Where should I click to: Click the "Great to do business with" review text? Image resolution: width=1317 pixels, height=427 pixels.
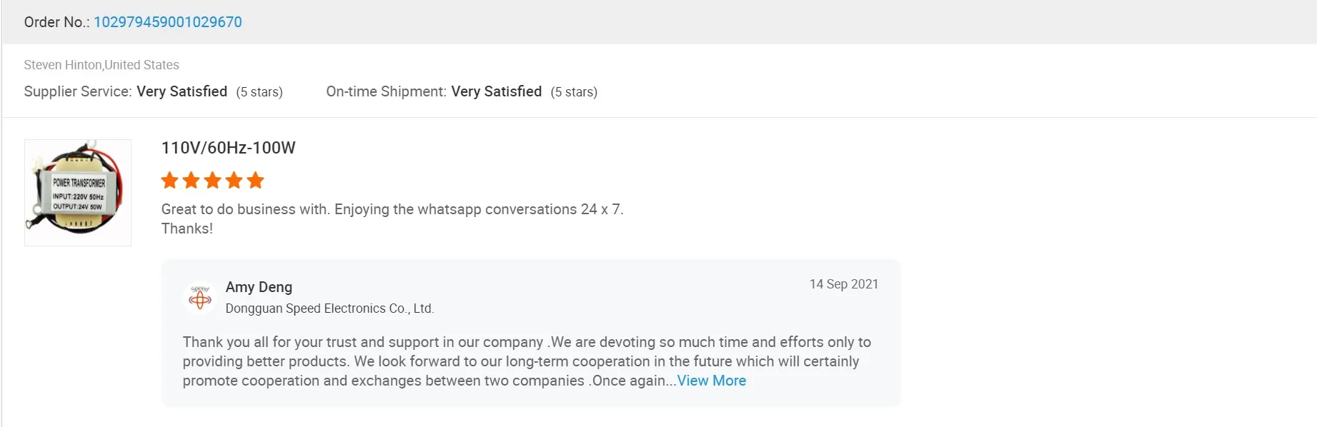click(392, 209)
